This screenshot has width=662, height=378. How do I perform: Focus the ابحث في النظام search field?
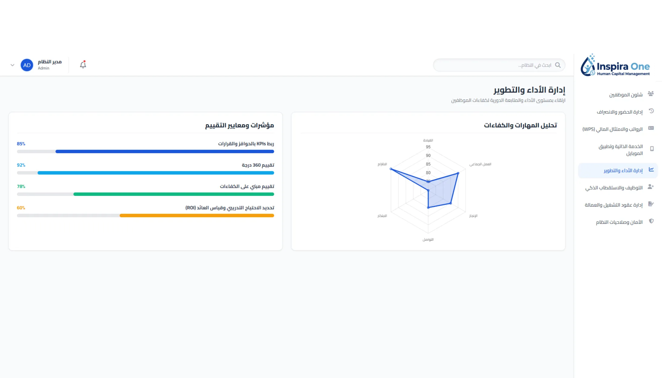coord(499,65)
